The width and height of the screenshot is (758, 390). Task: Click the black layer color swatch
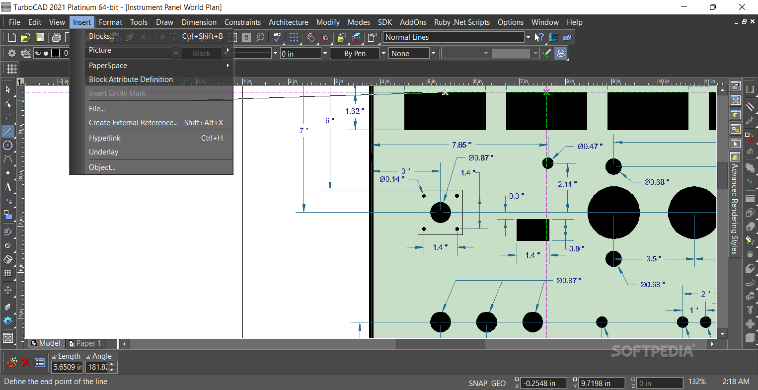[x=56, y=53]
